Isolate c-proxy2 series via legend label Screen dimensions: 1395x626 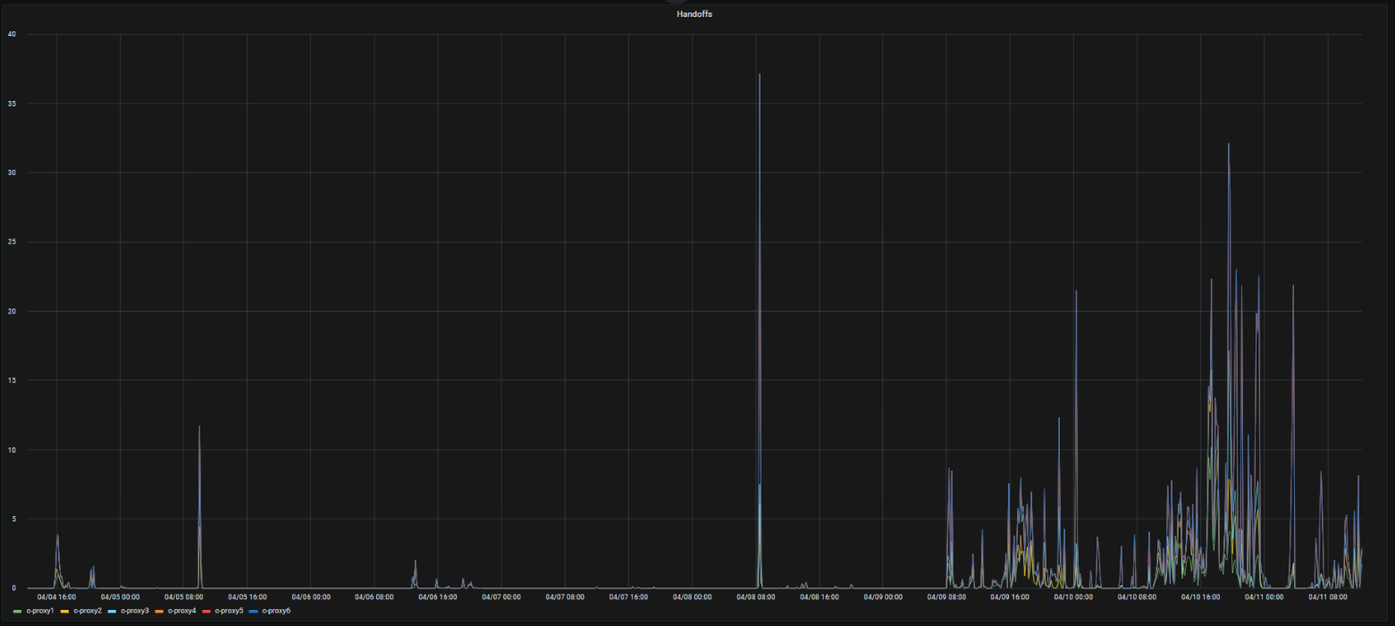[88, 611]
